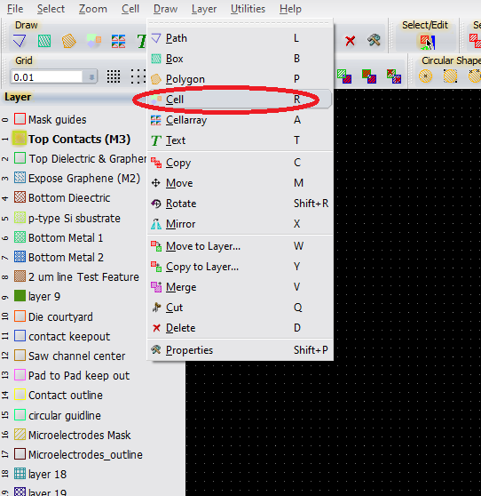Open the grid size dropdown arrow
The width and height of the screenshot is (481, 496).
tap(91, 77)
